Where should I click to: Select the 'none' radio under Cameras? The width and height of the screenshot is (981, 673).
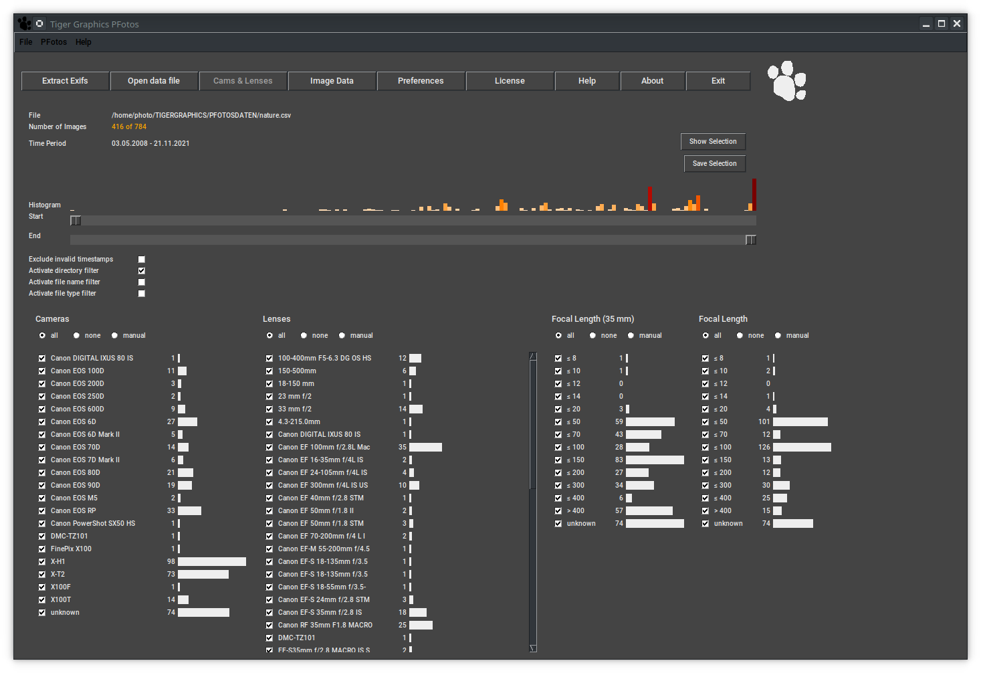(x=77, y=336)
